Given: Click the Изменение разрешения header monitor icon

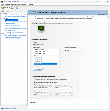Looking at the screenshot, I should [x=32, y=13].
